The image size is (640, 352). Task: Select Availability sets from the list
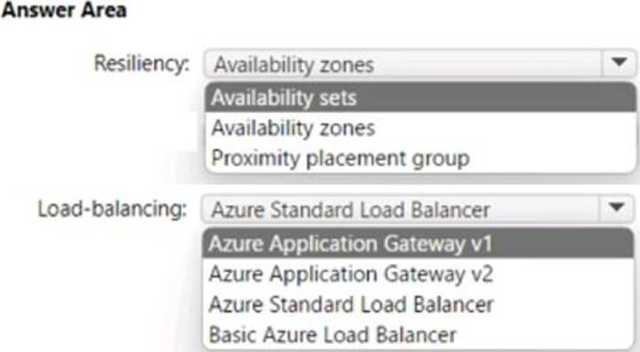pos(420,98)
